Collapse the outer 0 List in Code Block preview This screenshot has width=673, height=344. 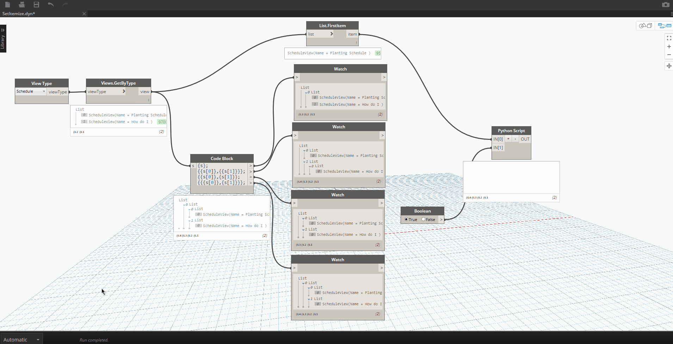[x=184, y=204]
